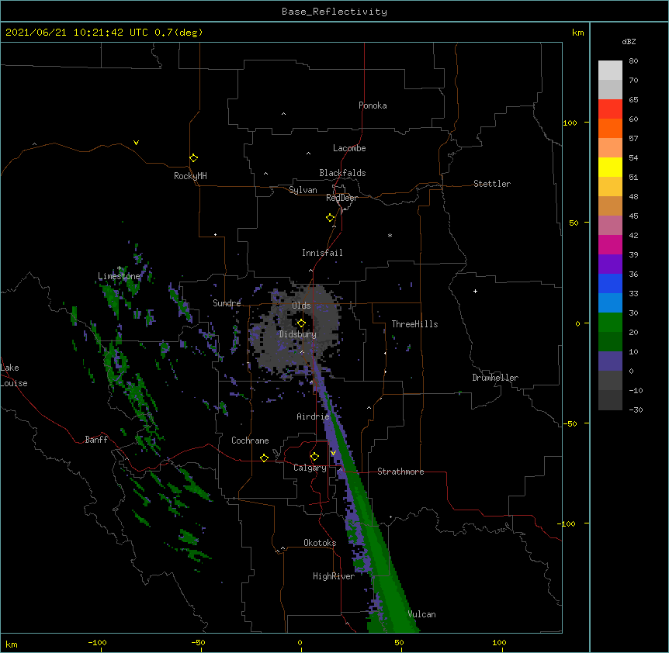Click the Airdrie city label
Viewport: 669px width, 653px height.
[x=314, y=416]
